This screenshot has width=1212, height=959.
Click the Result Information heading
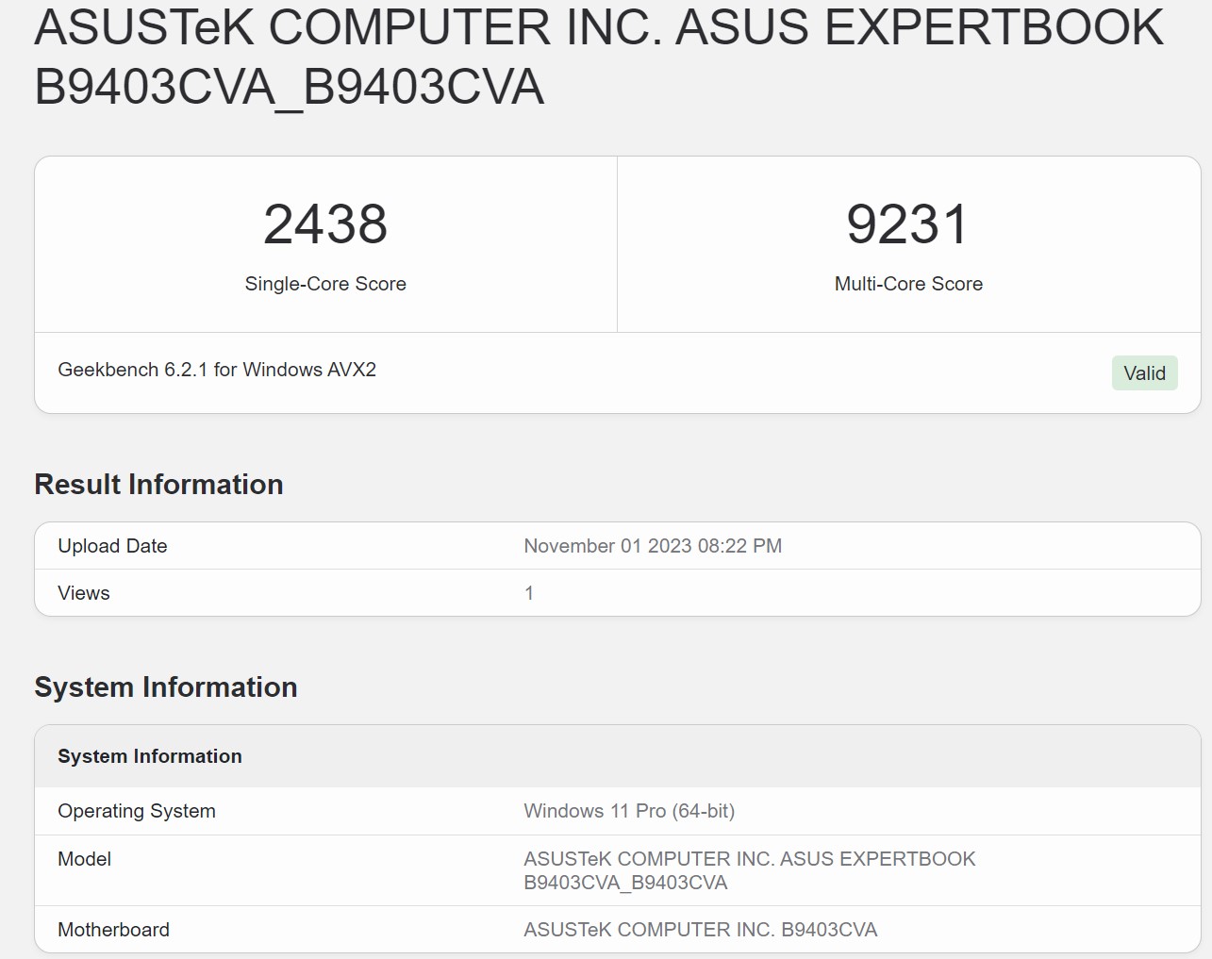[x=158, y=485]
